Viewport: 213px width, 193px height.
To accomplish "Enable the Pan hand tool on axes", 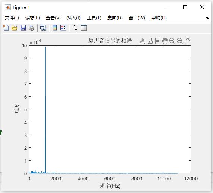I will [165, 41].
